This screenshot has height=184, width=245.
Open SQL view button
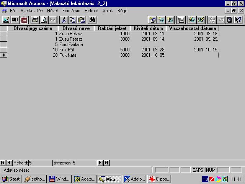(x=15, y=20)
